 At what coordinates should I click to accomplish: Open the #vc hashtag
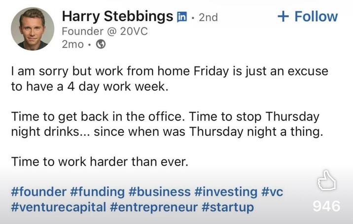272,192
